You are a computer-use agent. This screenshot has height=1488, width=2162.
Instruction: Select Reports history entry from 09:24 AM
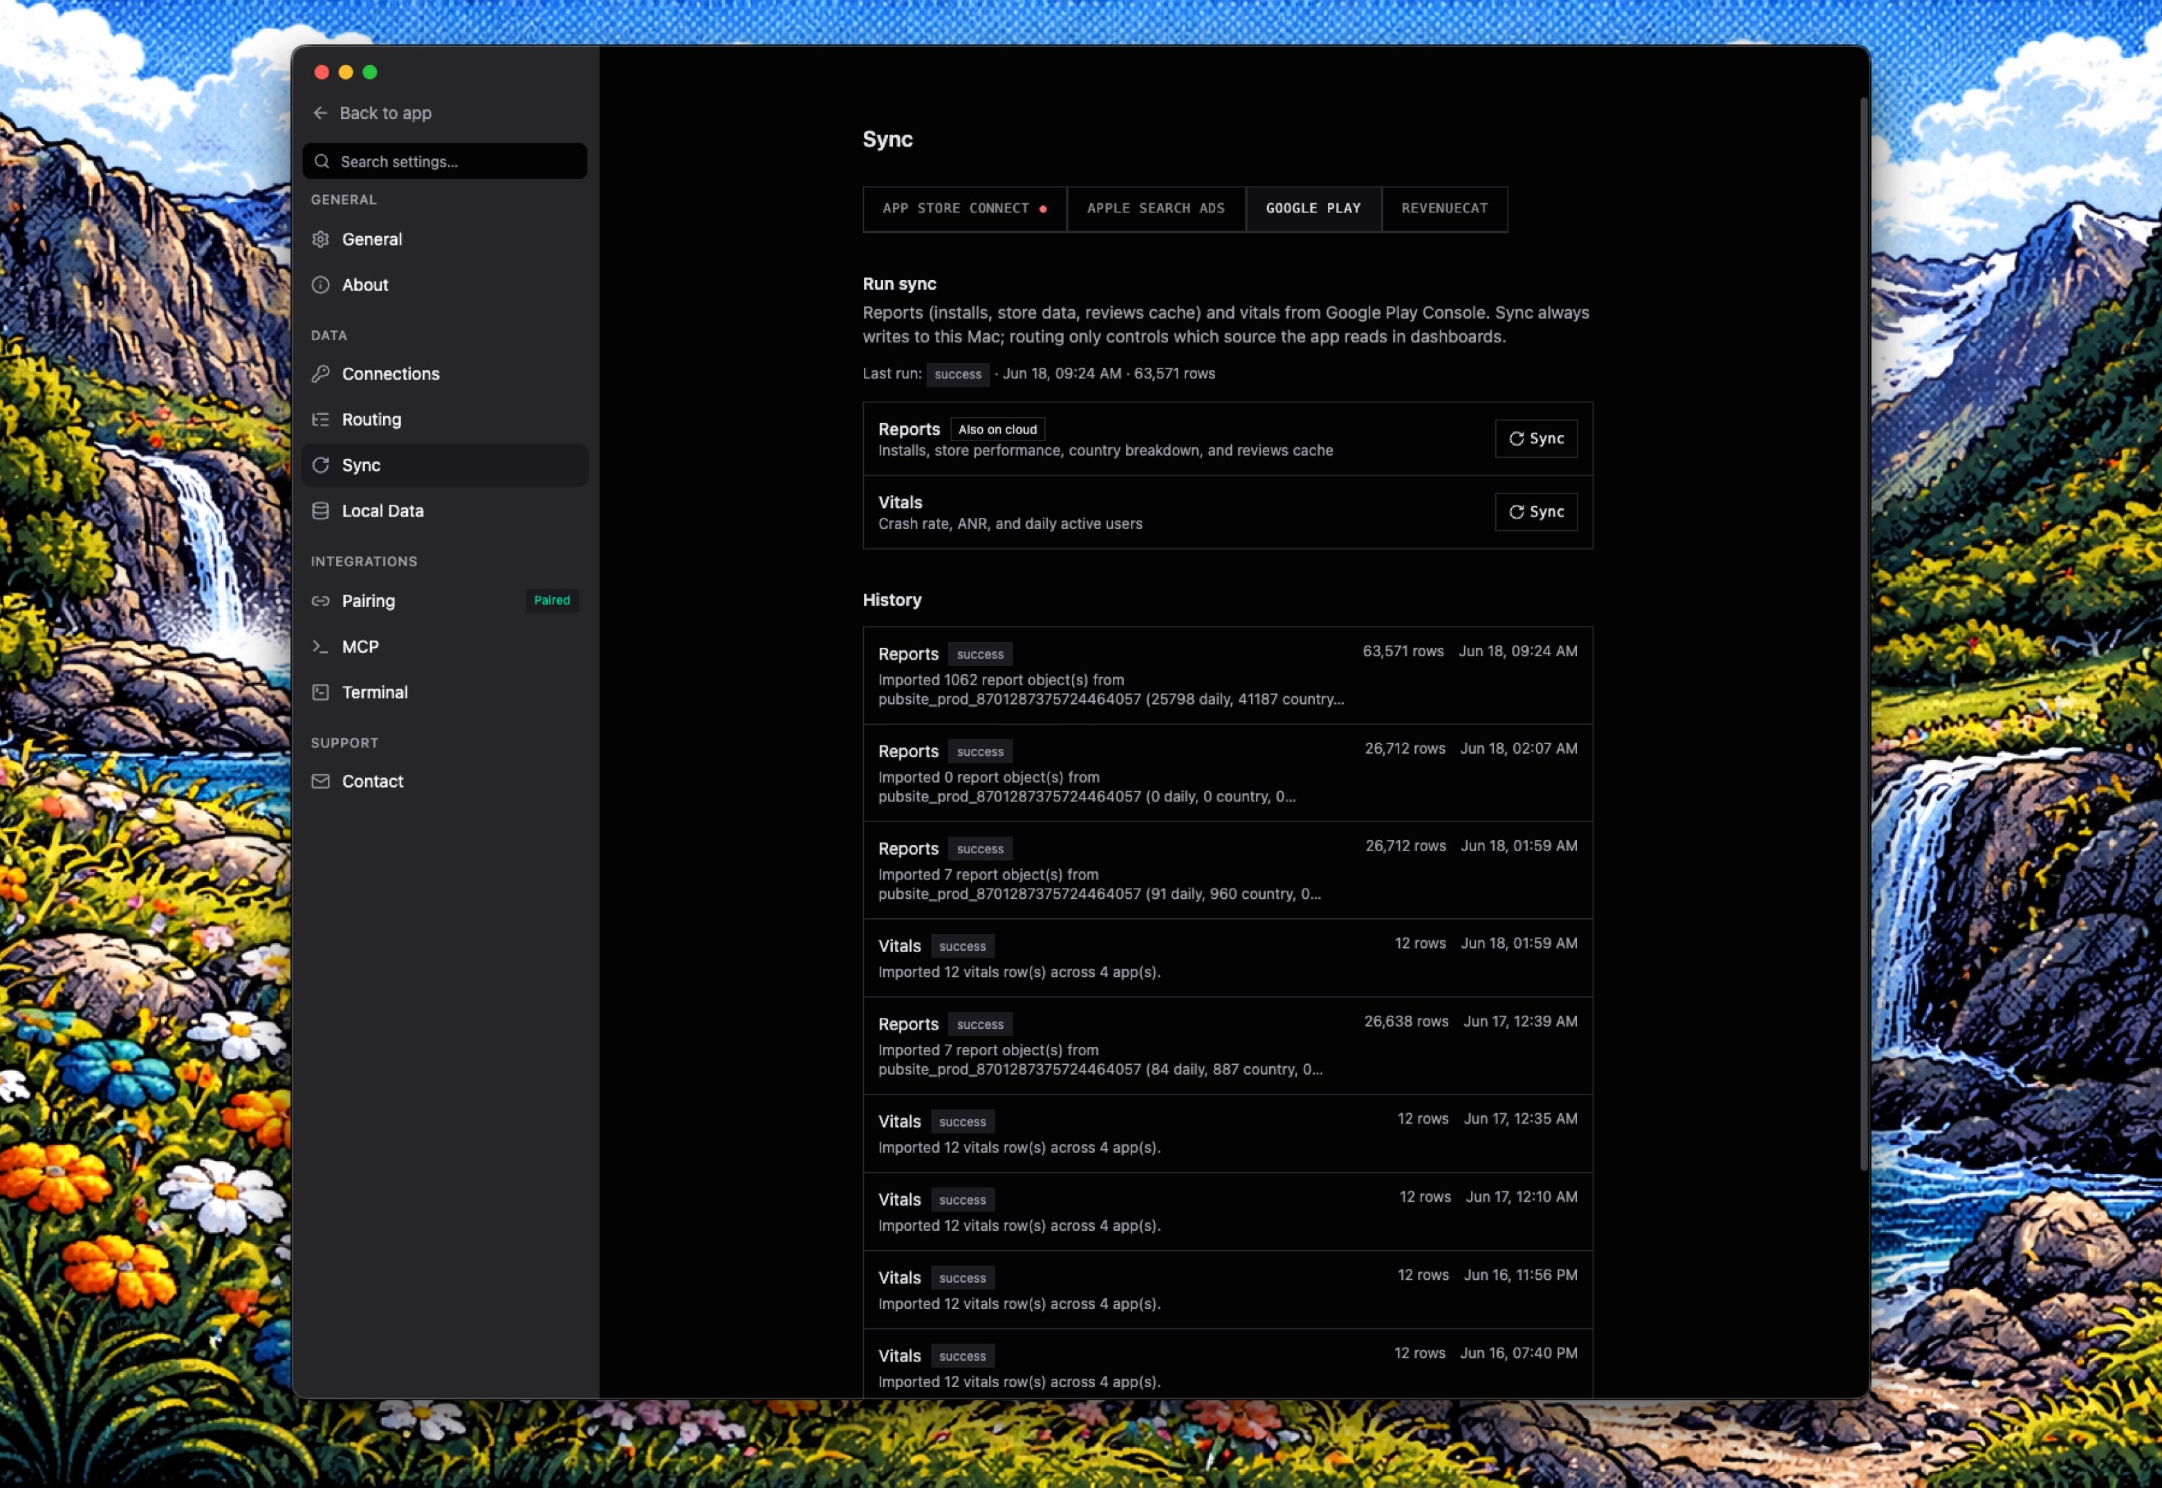pos(1227,675)
